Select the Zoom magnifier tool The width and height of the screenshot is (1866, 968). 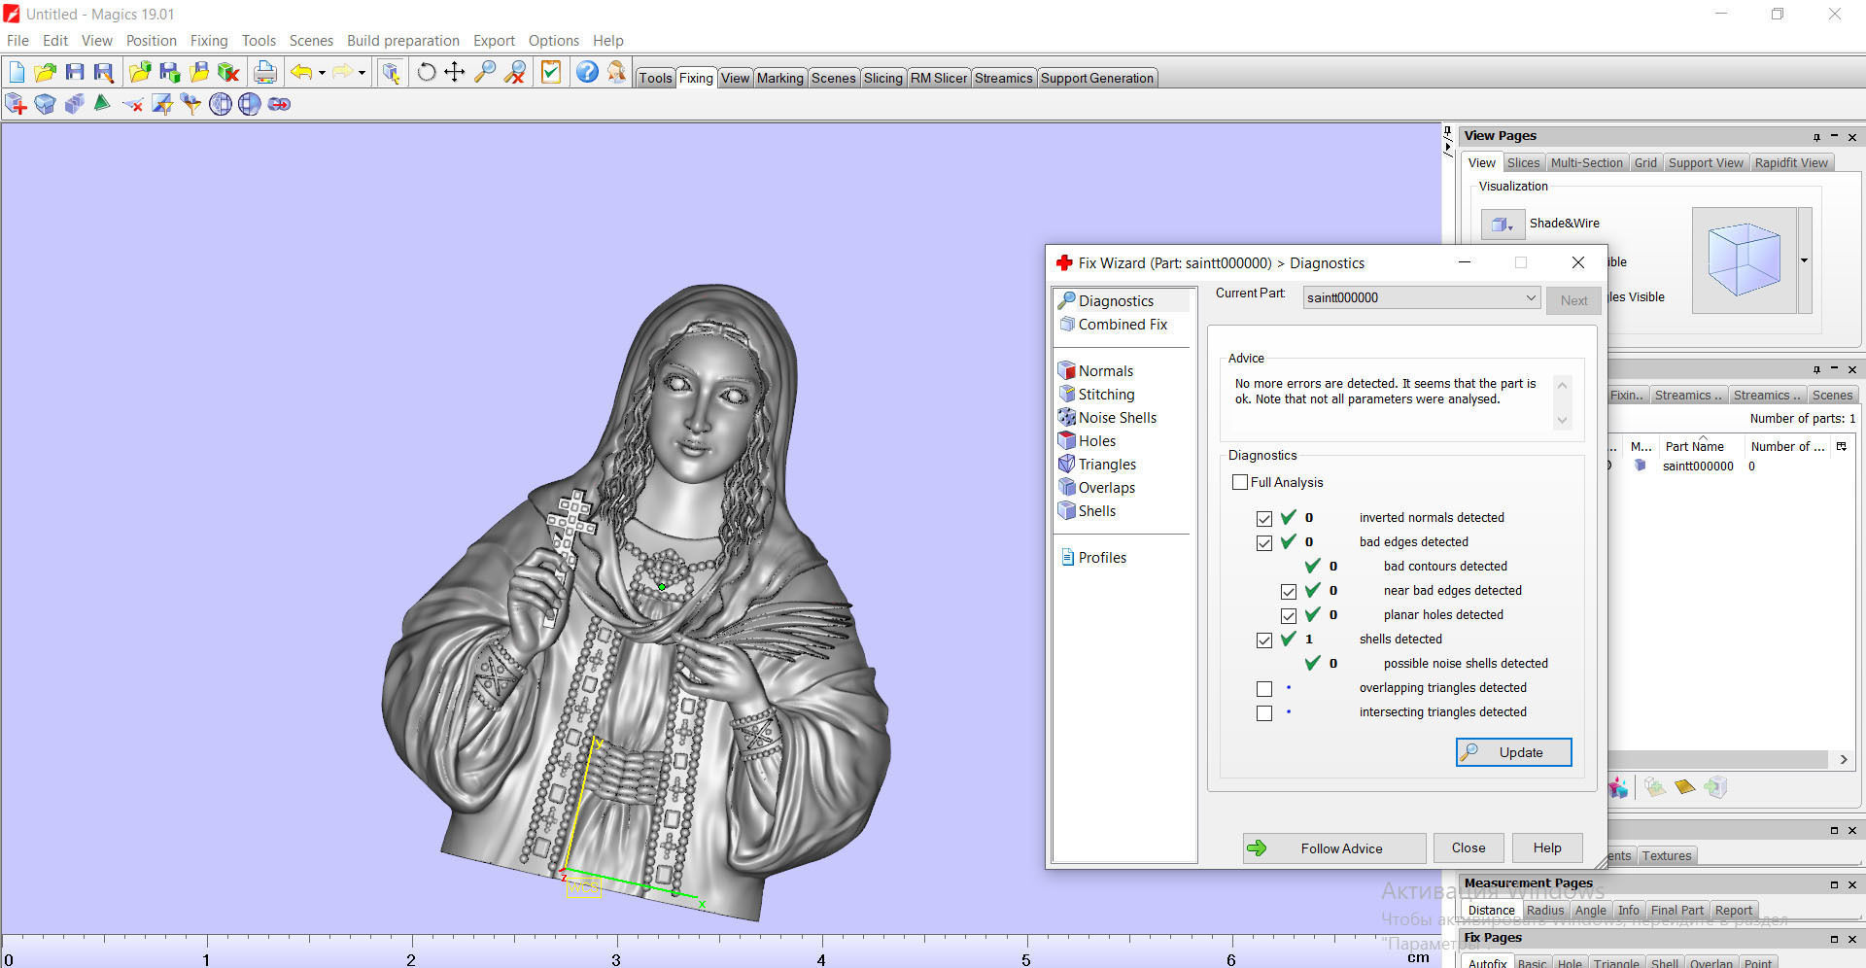pyautogui.click(x=484, y=72)
